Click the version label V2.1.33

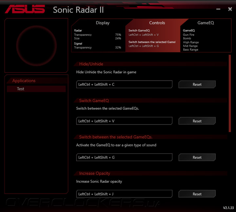click(x=228, y=208)
